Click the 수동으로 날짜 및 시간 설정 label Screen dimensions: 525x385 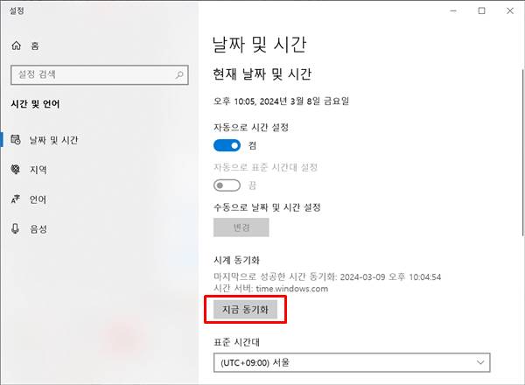click(x=267, y=207)
